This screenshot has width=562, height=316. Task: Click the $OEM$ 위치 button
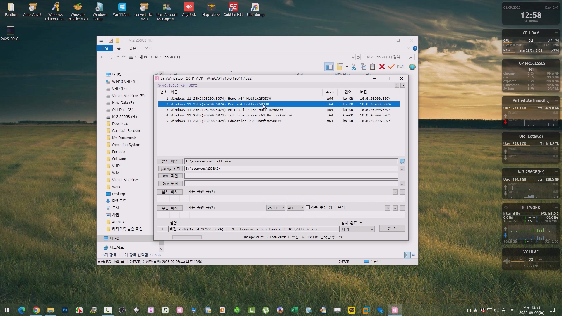[x=170, y=169]
